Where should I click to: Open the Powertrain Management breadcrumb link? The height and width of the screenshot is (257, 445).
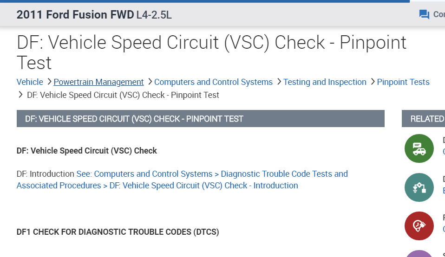[98, 82]
